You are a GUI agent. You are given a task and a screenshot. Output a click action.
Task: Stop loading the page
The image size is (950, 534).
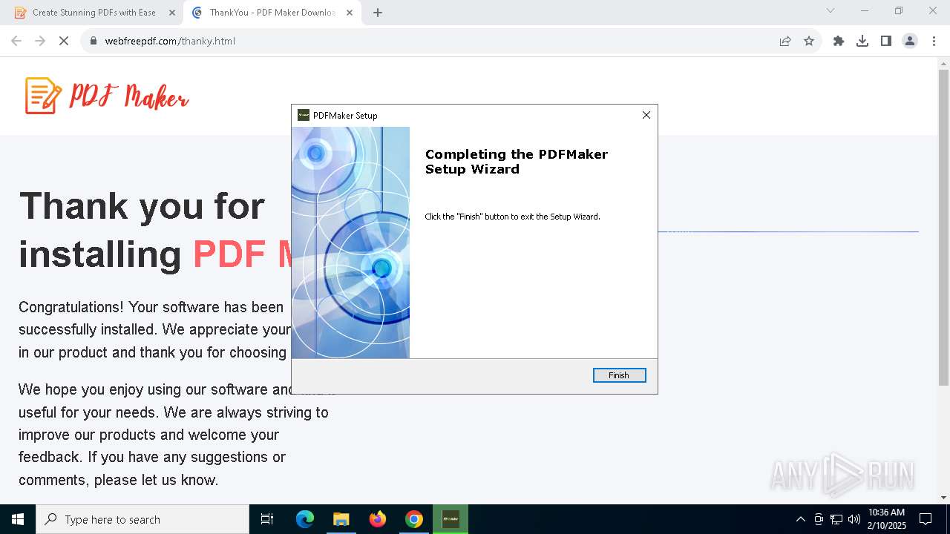pos(64,41)
